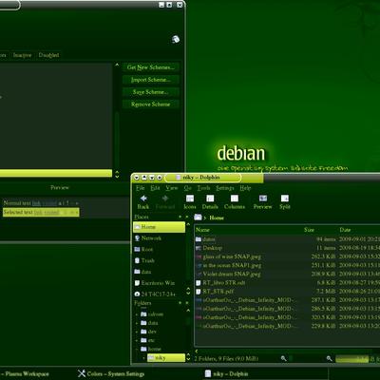Viewport: 380px width, 380px height.
Task: Open the Settings menu in Dolphin
Action: [x=225, y=188]
